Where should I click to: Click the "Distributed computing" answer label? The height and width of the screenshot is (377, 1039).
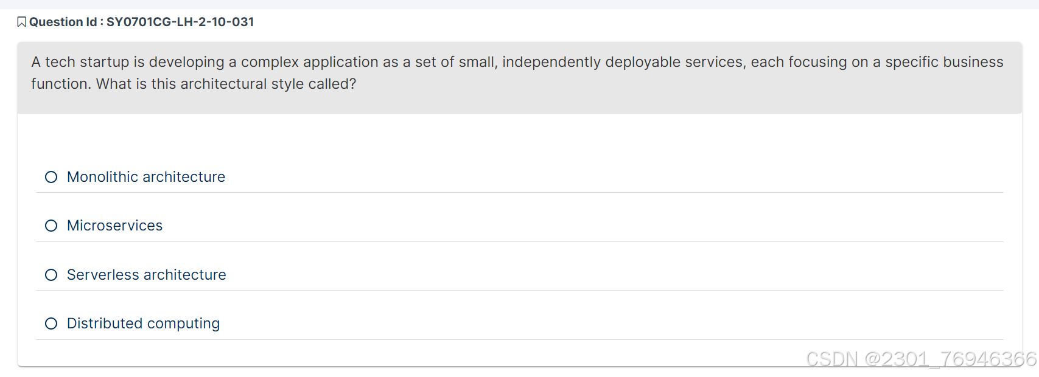click(x=144, y=323)
